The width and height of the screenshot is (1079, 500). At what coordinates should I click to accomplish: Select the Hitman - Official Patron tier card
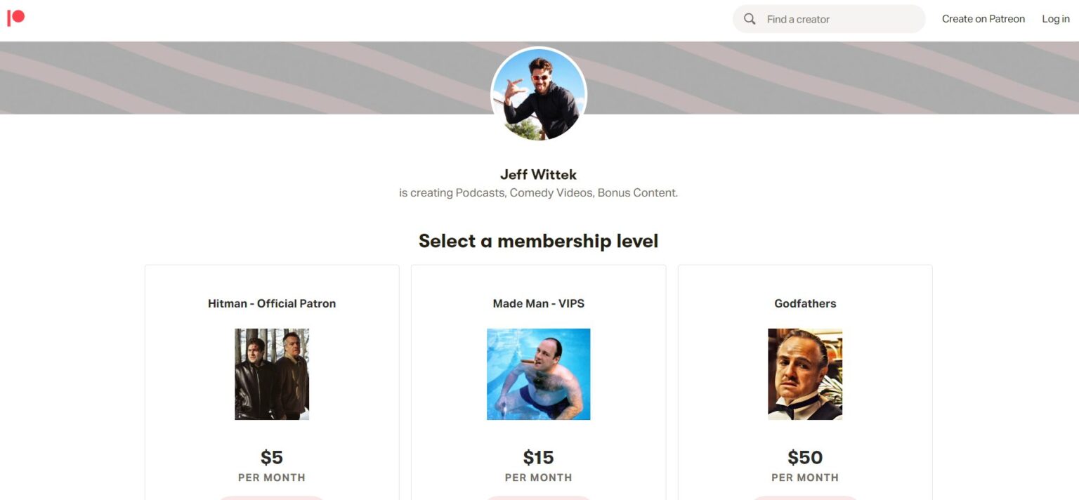pos(272,303)
